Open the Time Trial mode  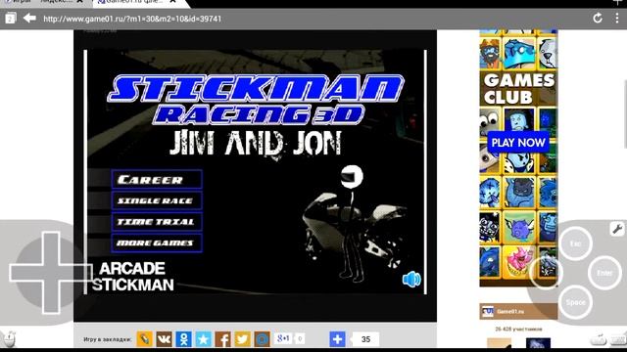[157, 222]
